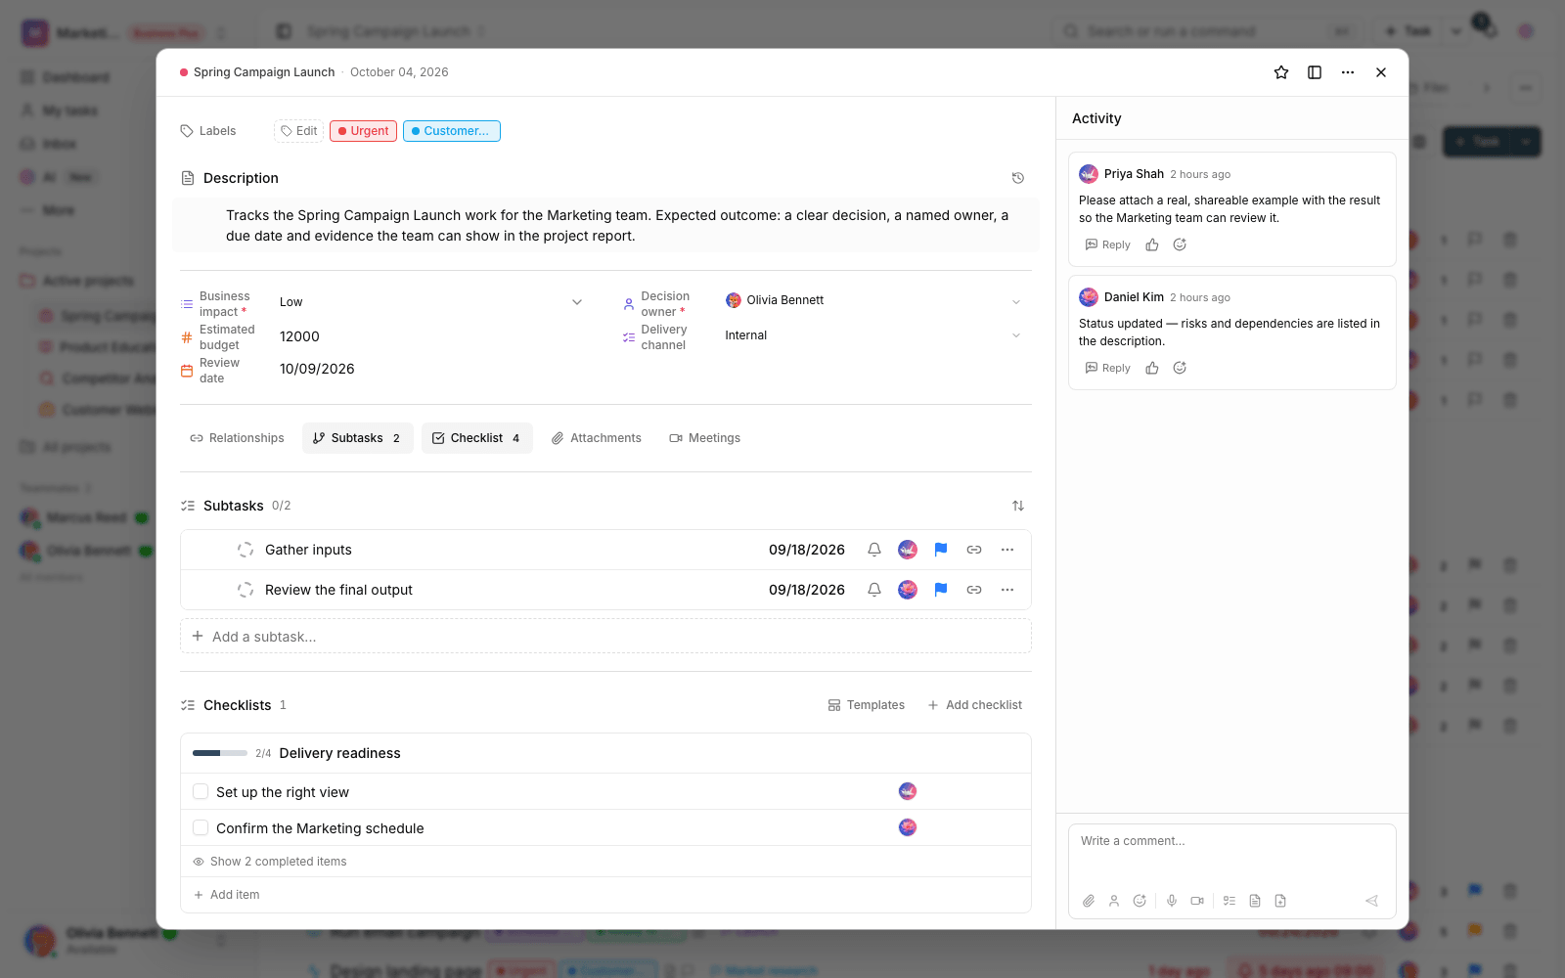
Task: Mark Review the final output status circle
Action: click(x=246, y=590)
